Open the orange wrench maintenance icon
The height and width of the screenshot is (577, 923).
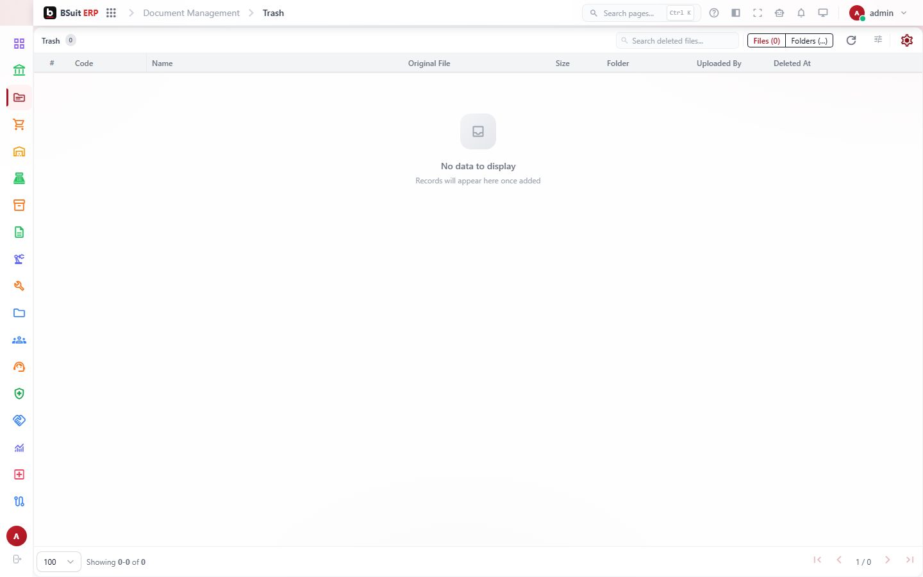pyautogui.click(x=19, y=286)
